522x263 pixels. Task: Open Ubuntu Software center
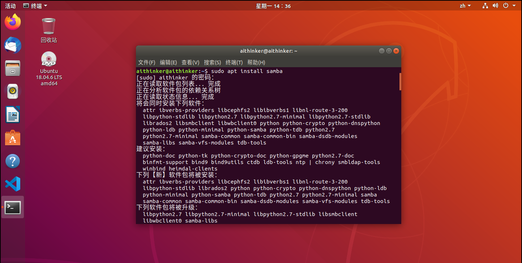click(13, 138)
